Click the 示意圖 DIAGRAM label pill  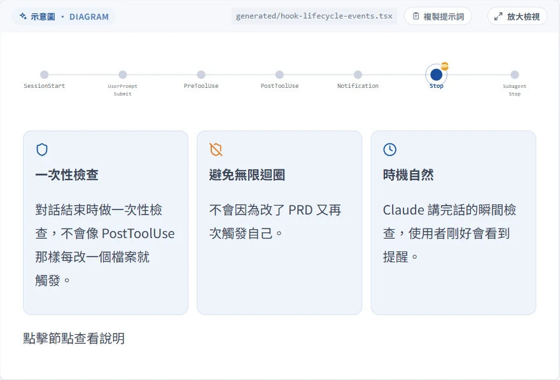click(64, 17)
